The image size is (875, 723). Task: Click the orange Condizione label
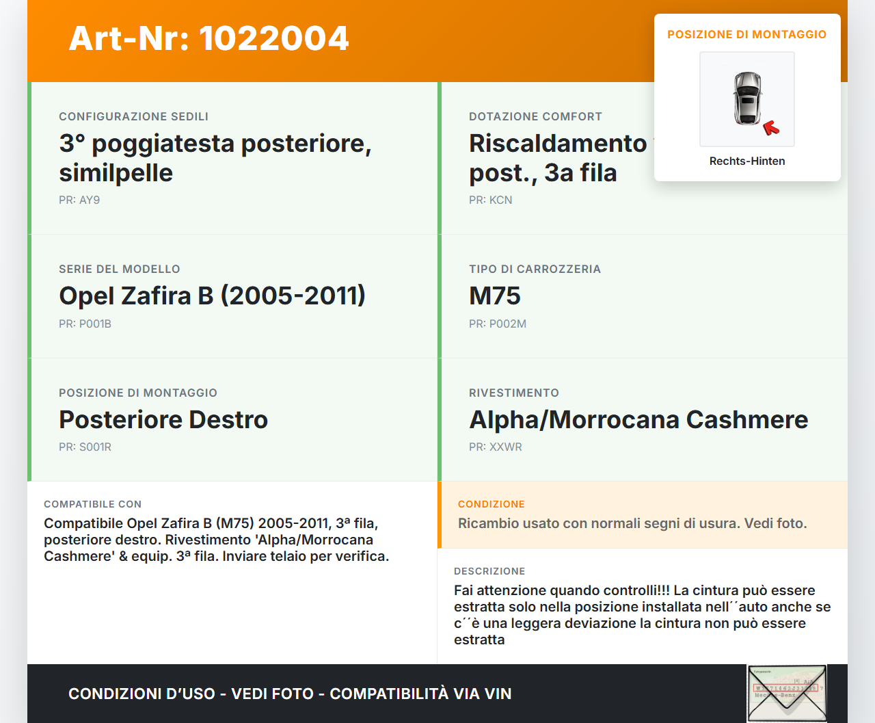point(492,504)
